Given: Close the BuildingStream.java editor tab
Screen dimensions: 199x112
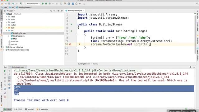Looking at the screenshot, I should (84, 11).
